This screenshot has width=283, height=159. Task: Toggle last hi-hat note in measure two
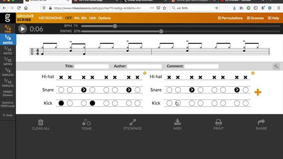245,78
